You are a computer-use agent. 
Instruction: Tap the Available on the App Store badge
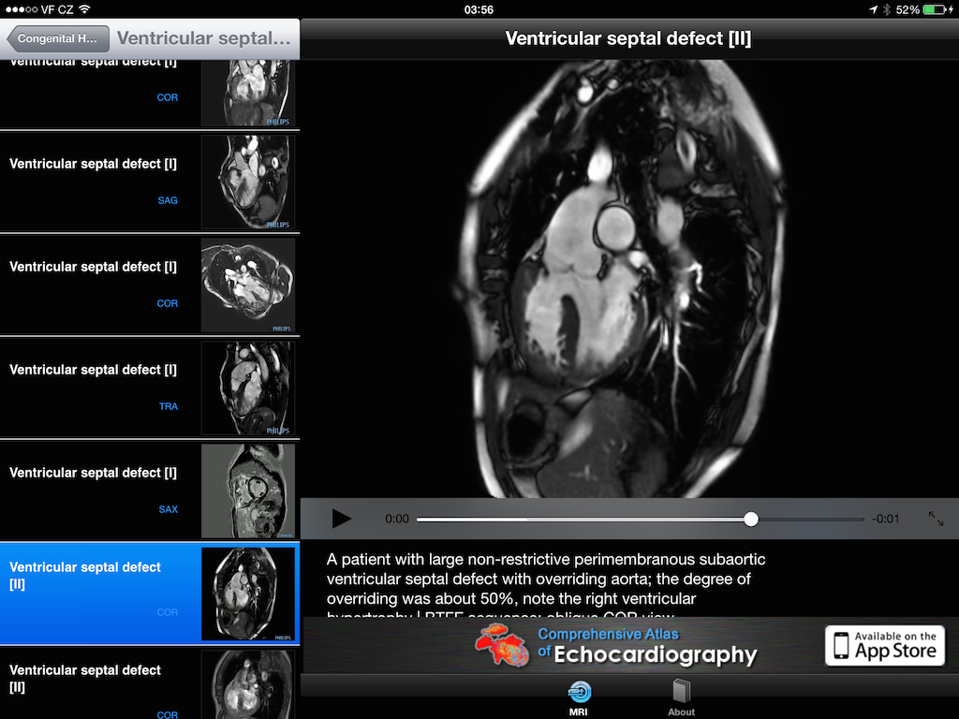885,646
